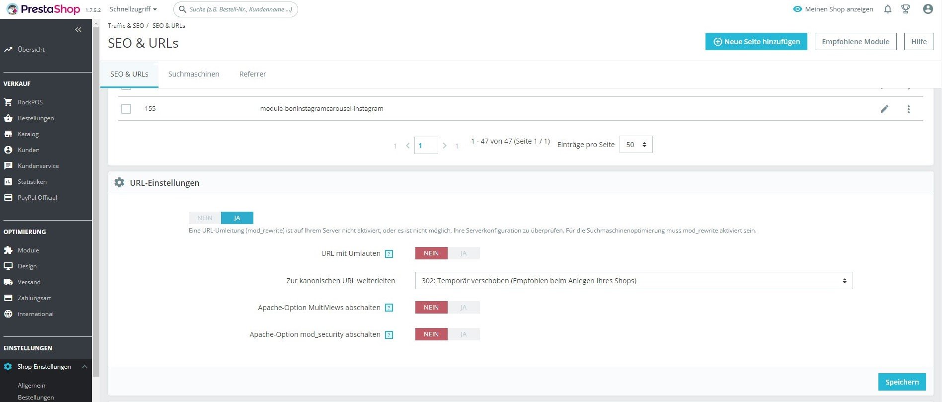942x402 pixels.
Task: Click the Empfohlene Module button
Action: 856,42
